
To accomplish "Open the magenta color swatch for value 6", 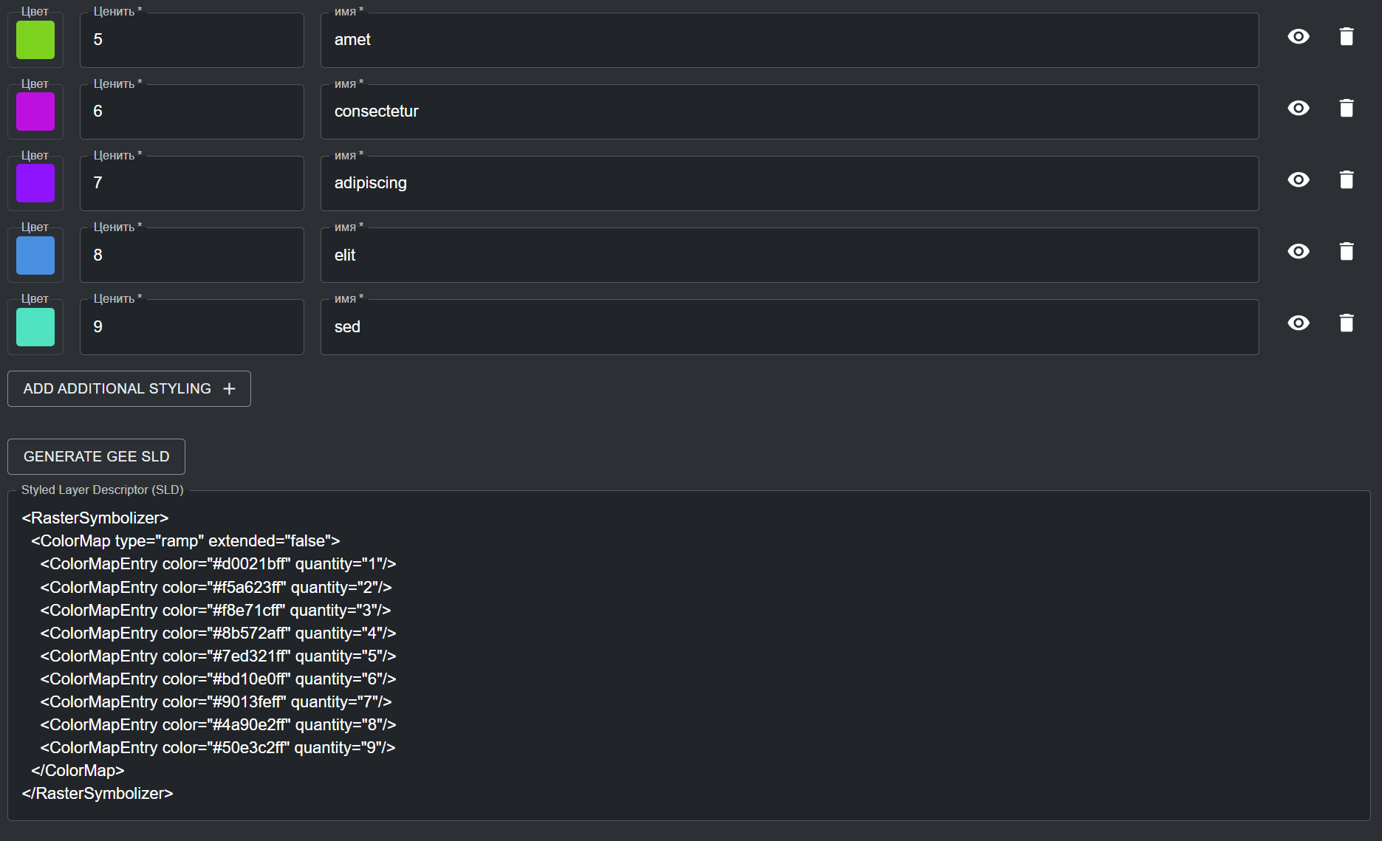I will point(35,111).
